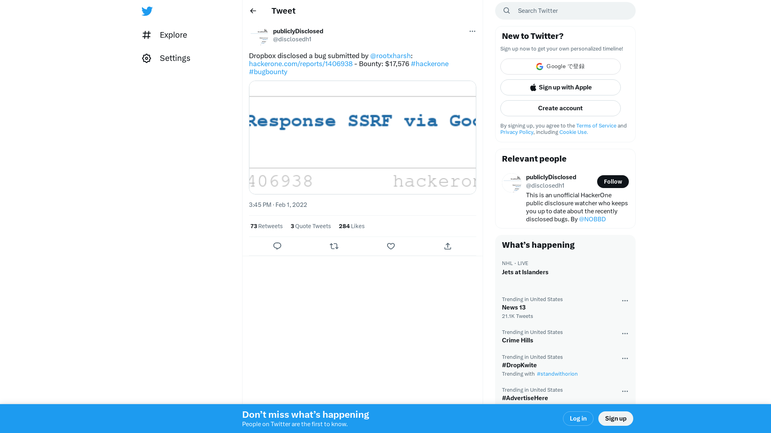Open more options for #AdvertiseHere trend

625,391
